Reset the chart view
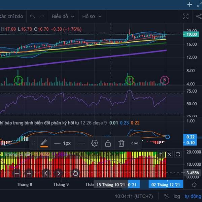This screenshot has width=202, height=202. click(75, 173)
